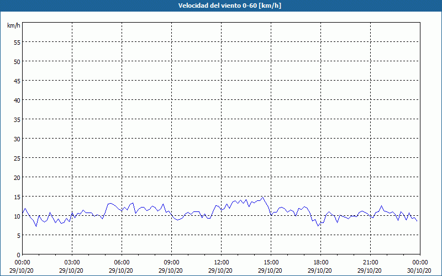
Task: Click the y-axis value 40
Action: (17, 100)
